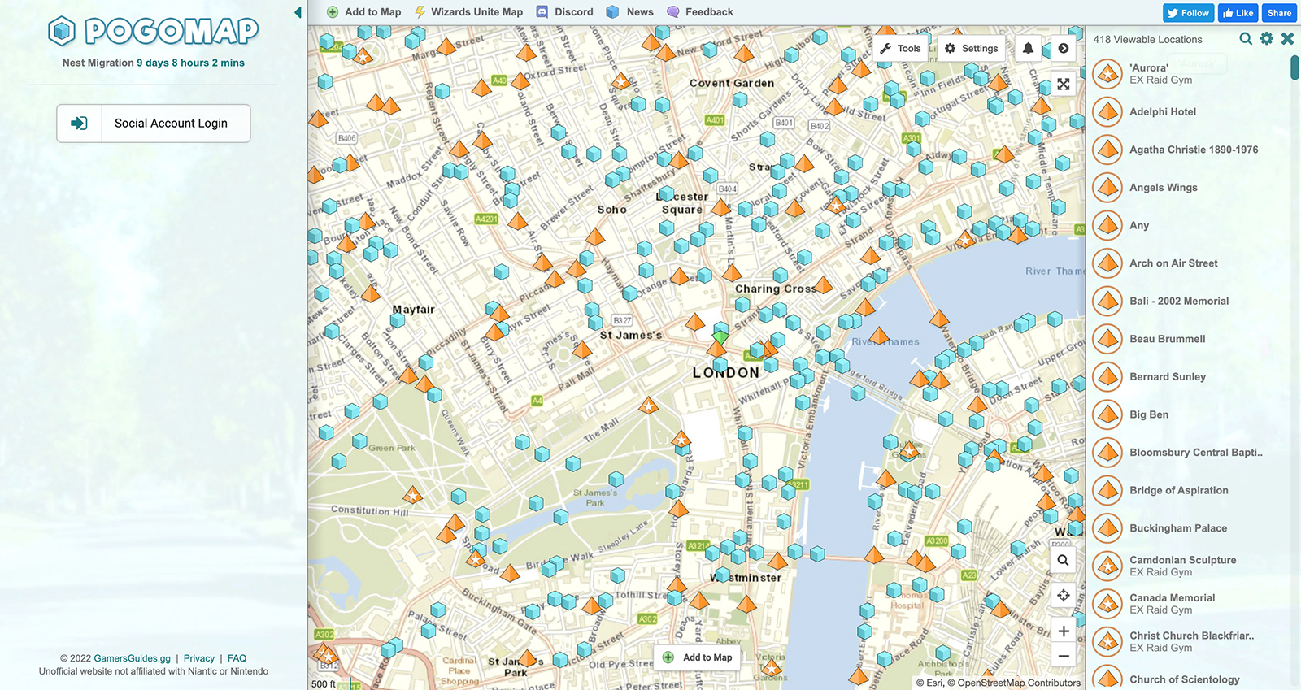Image resolution: width=1301 pixels, height=690 pixels.
Task: Click the Social Account Login button
Action: click(x=154, y=124)
